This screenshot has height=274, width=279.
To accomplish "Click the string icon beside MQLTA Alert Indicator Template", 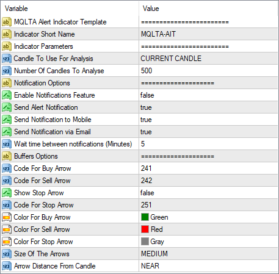I will pos(7,22).
